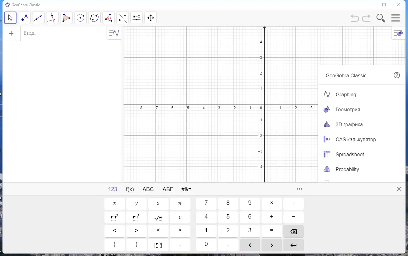The image size is (408, 256).
Task: Tap the minus key on keyboard
Action: tap(293, 217)
